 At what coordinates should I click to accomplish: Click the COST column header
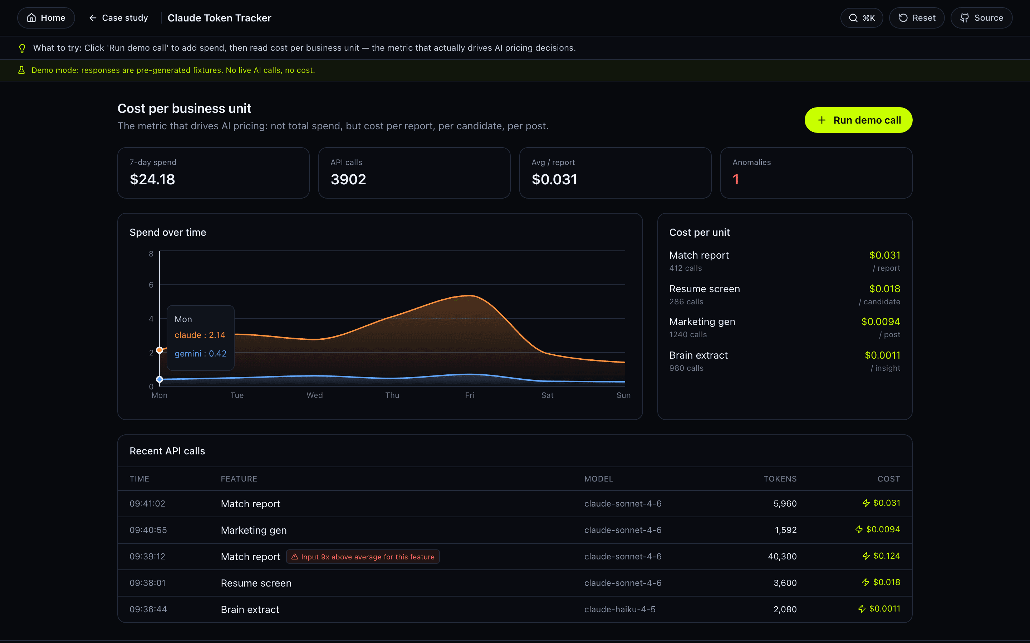(889, 479)
